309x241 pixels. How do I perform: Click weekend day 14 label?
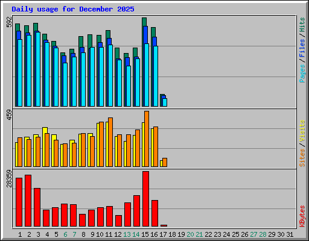tap(136, 234)
